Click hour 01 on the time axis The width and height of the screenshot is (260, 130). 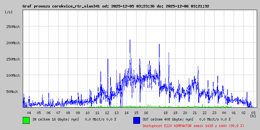pyautogui.click(x=234, y=113)
